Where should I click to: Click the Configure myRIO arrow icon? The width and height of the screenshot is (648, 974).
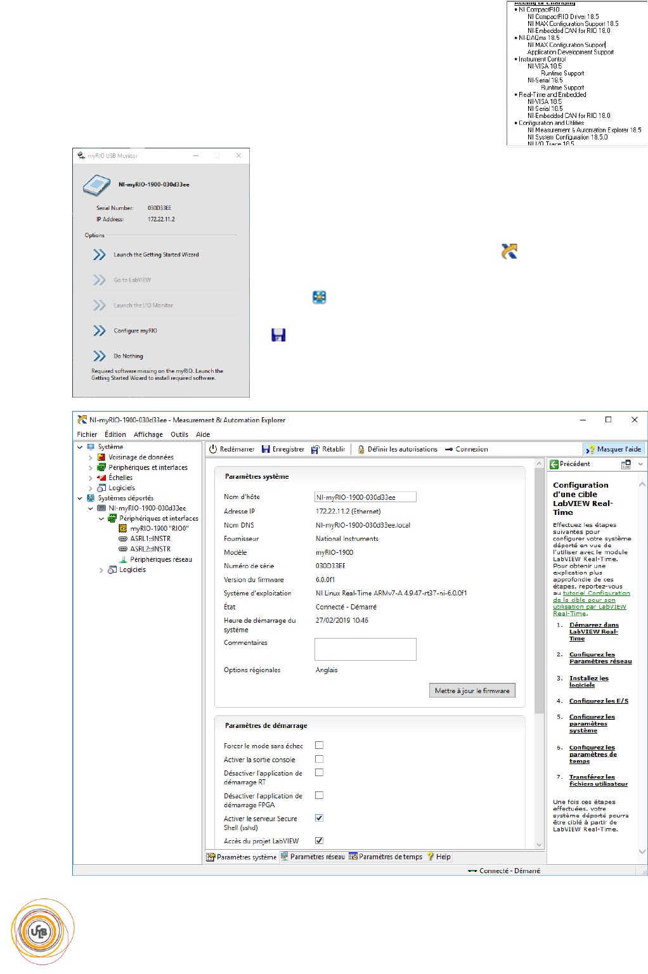coord(100,330)
